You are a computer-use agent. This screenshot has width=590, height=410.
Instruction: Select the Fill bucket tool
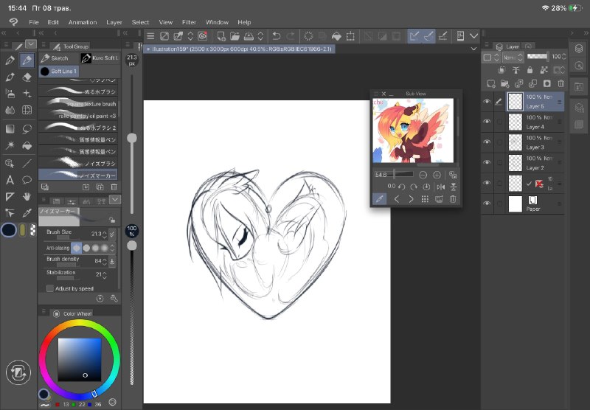[27, 145]
